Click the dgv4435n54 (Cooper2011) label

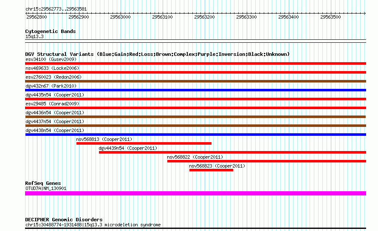[x=55, y=95]
